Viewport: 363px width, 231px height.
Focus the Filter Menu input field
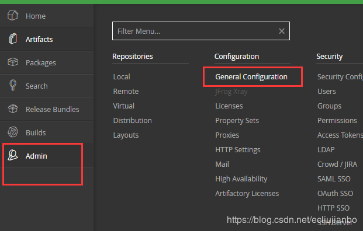point(201,31)
